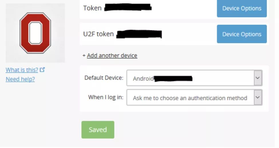
Task: Open the 'Ask me to choose an authentication method' dropdown
Action: point(190,98)
